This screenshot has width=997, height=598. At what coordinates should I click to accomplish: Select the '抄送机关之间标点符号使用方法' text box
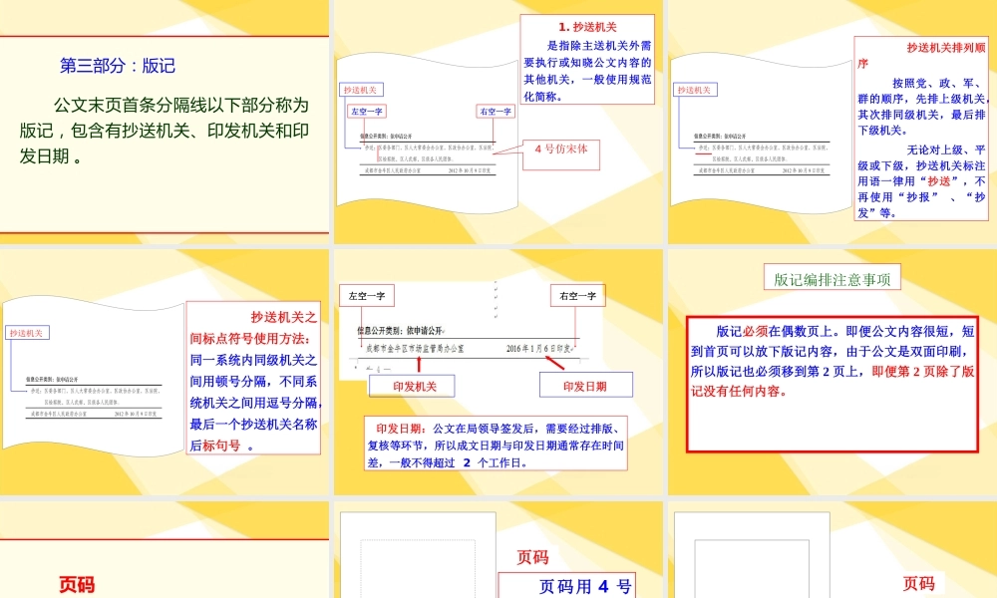[x=253, y=379]
